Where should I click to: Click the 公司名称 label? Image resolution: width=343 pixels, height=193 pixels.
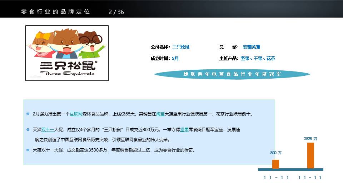[160, 47]
